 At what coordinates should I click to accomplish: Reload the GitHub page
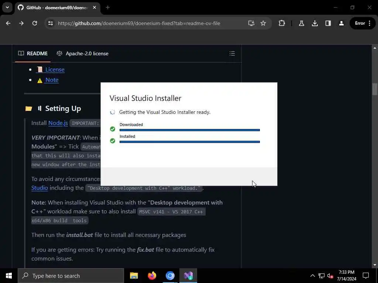[x=35, y=23]
